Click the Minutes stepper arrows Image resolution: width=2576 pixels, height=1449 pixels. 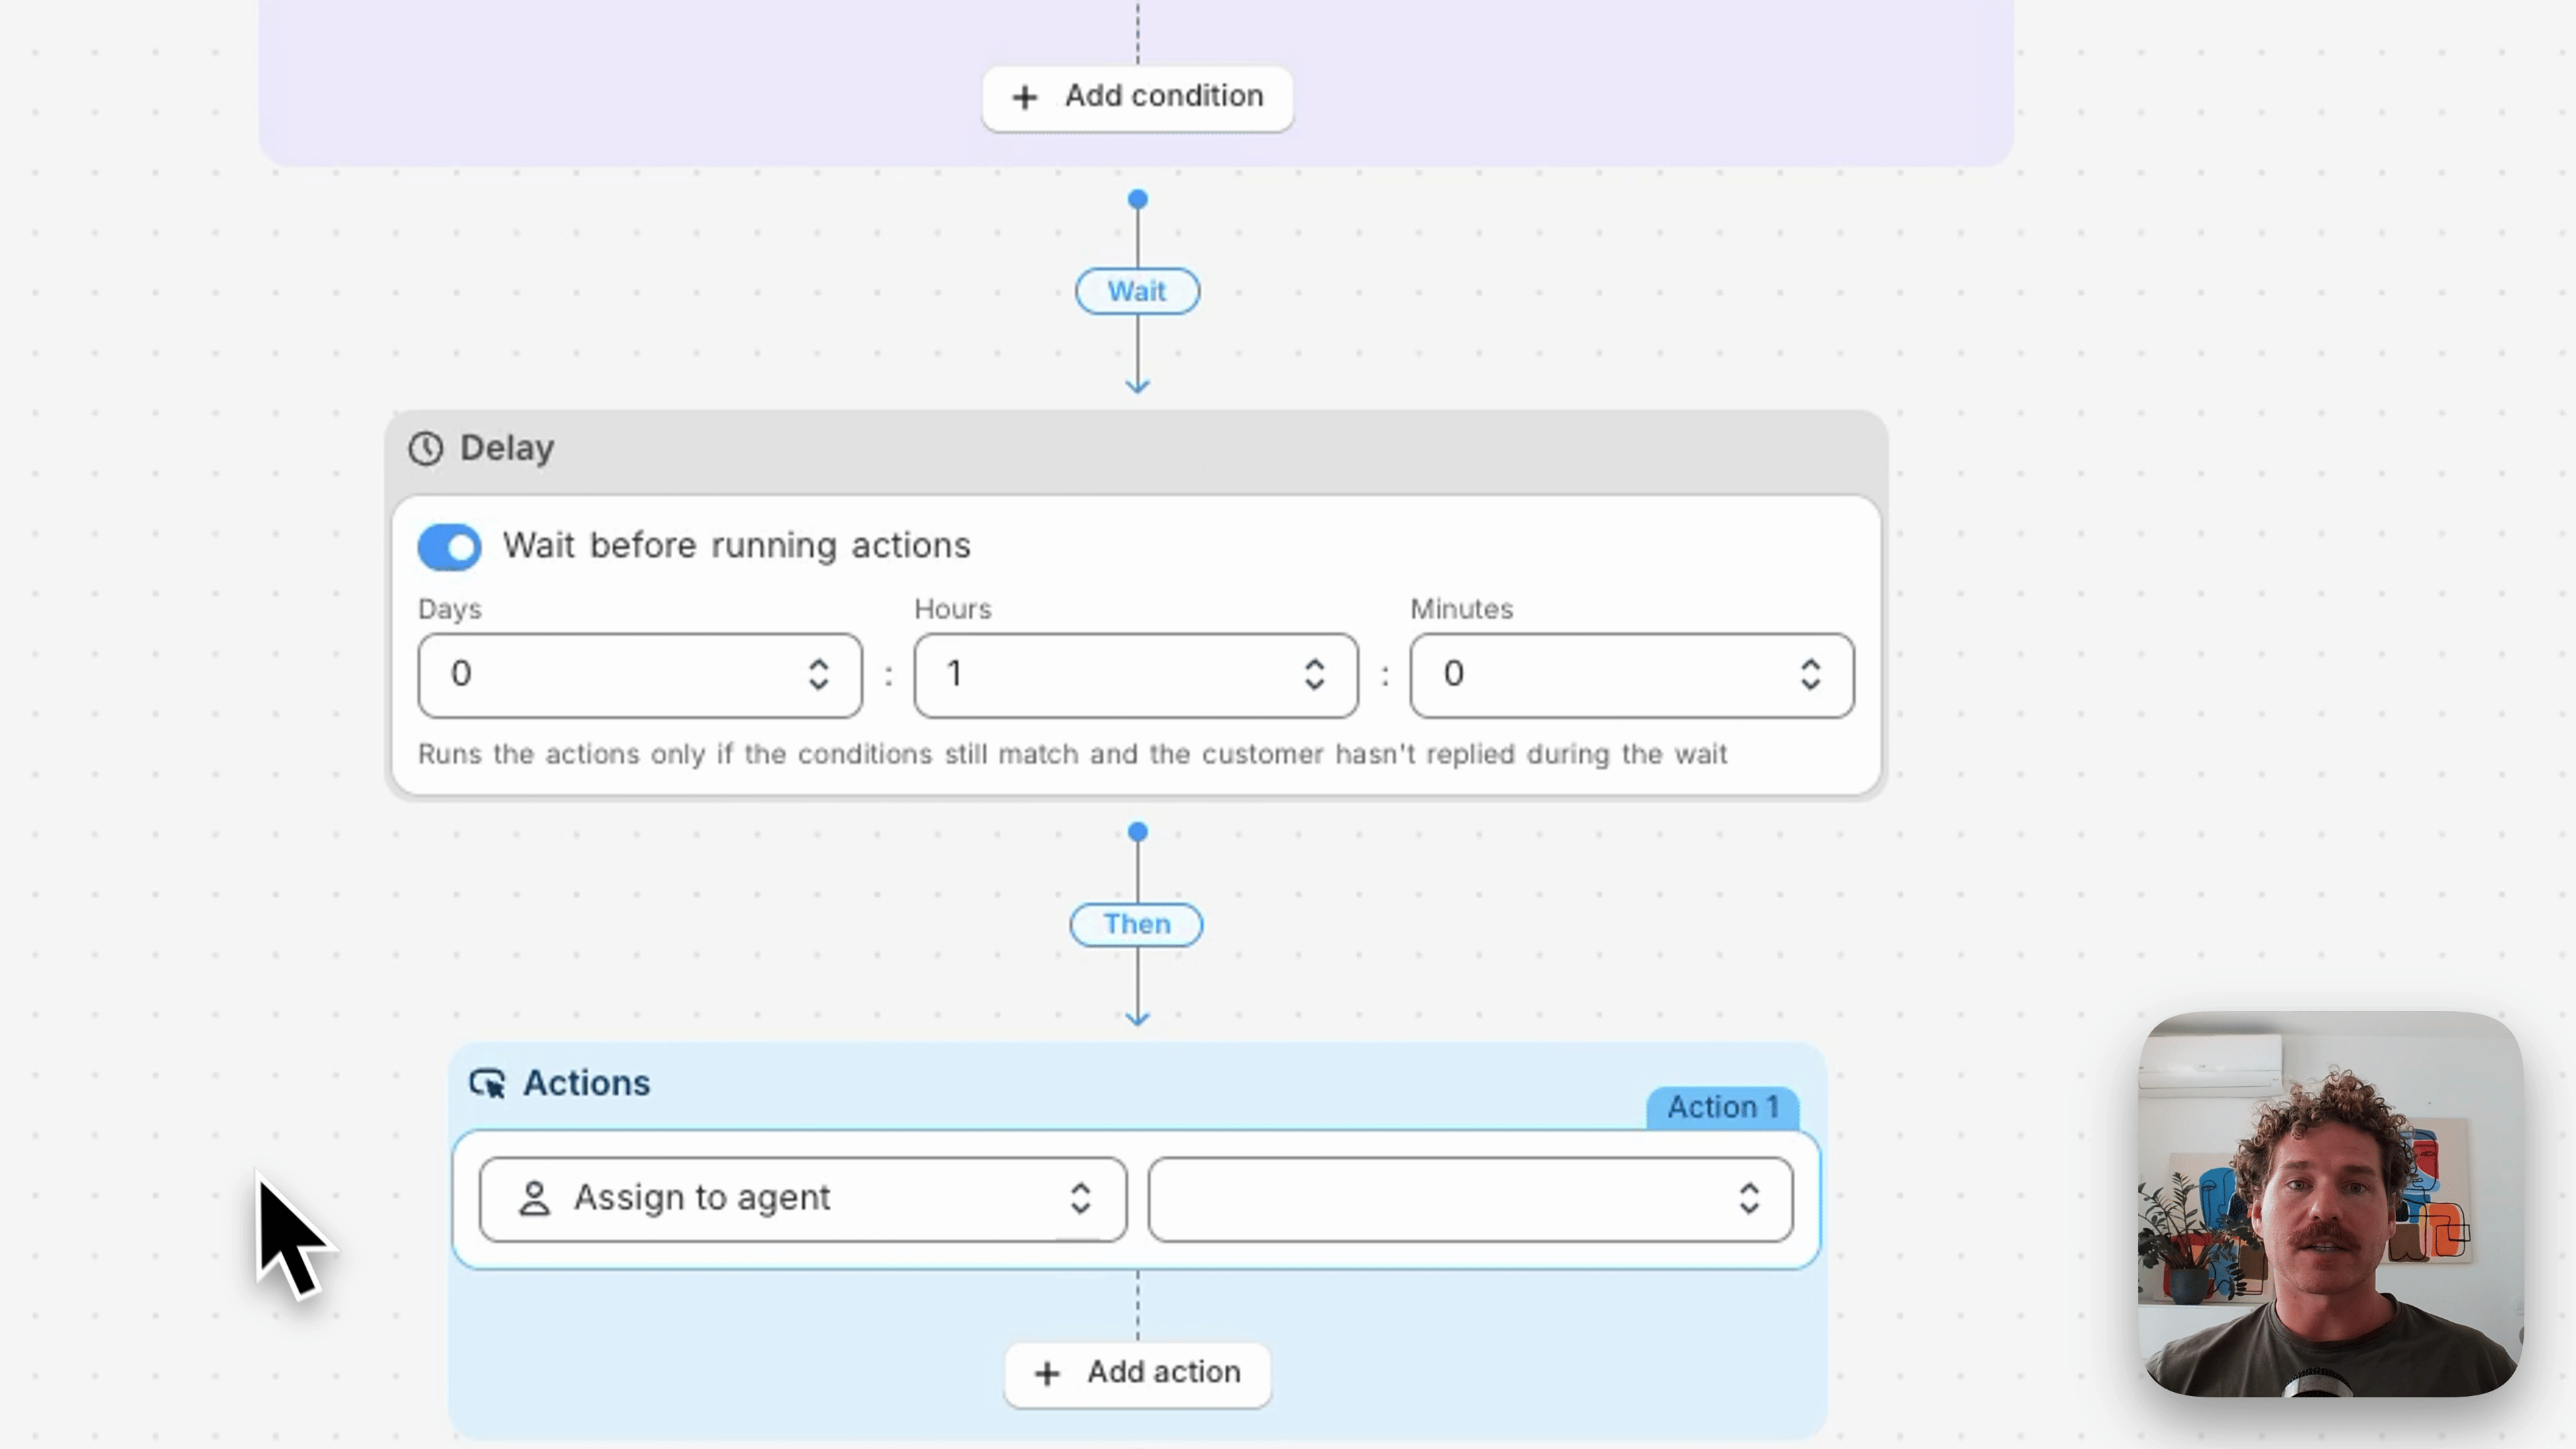(x=1811, y=675)
